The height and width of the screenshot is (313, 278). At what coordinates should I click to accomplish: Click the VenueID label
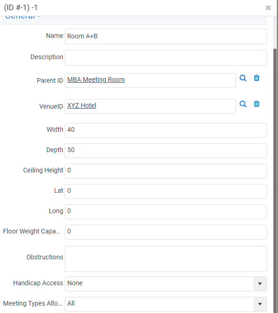pyautogui.click(x=51, y=106)
